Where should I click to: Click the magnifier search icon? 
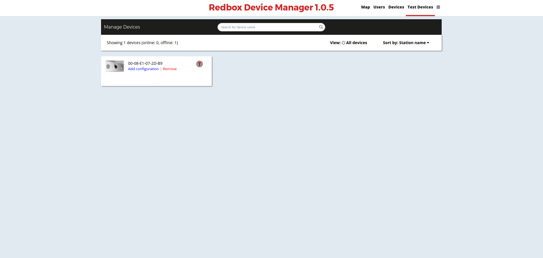coord(321,27)
